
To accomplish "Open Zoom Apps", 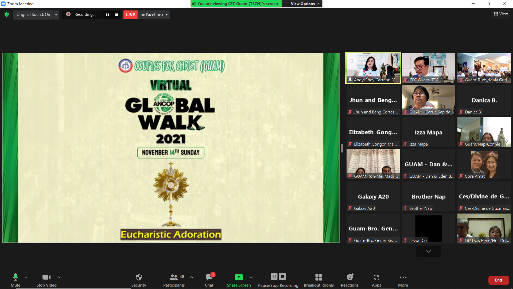I will coord(376,280).
